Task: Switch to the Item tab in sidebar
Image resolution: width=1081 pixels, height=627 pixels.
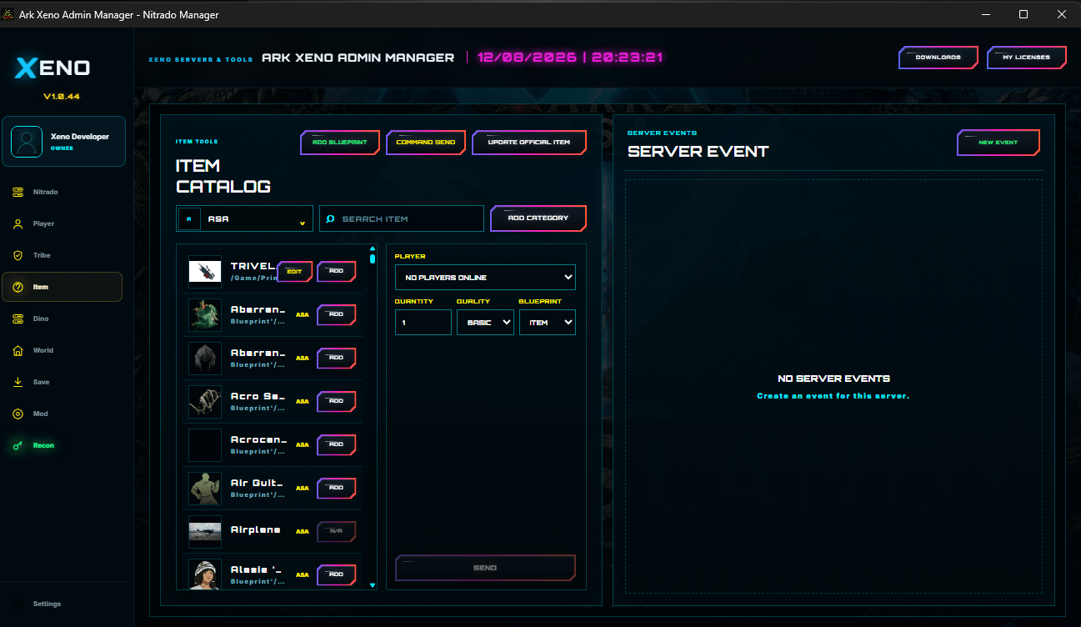Action: coord(63,287)
